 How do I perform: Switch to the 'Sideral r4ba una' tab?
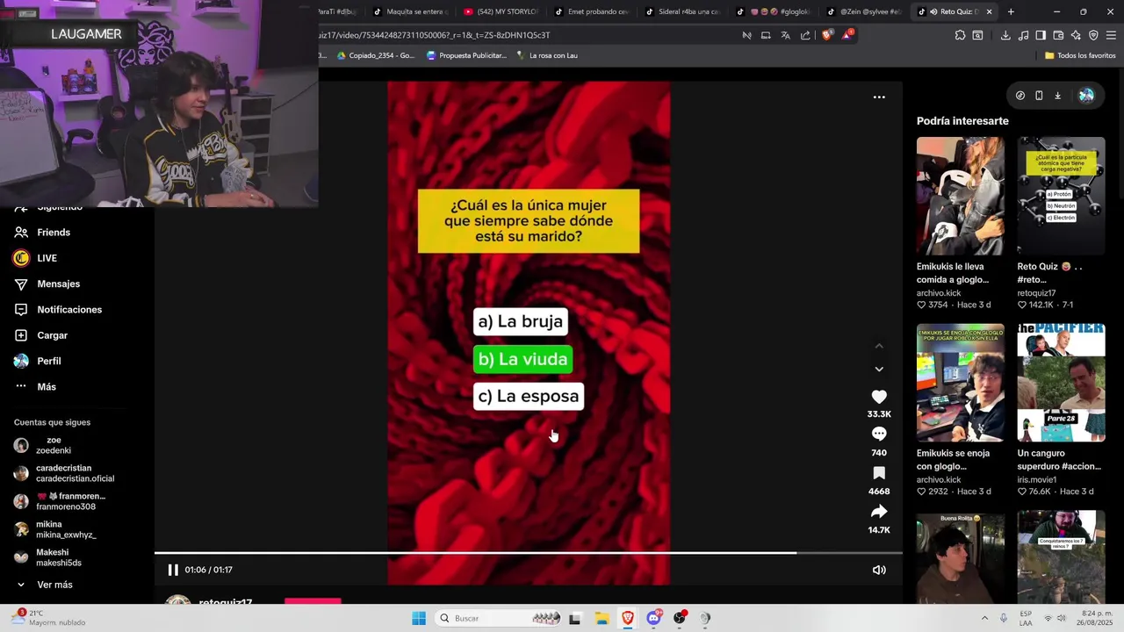point(683,11)
